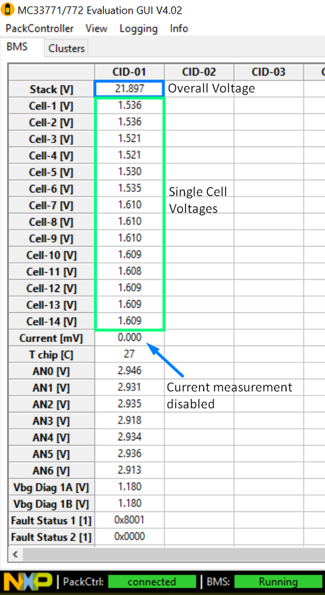This screenshot has height=595, width=325.
Task: Select the AN6 value 2.913
Action: (130, 471)
